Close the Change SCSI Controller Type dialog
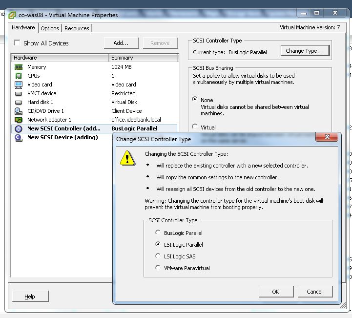This screenshot has height=318, width=352. (x=327, y=137)
